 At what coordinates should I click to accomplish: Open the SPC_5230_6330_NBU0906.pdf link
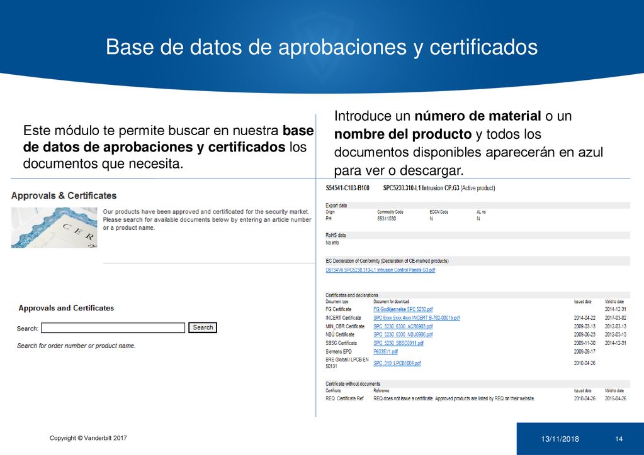403,334
